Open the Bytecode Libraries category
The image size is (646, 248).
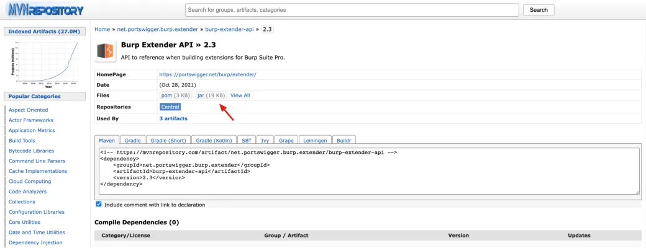[x=31, y=151]
